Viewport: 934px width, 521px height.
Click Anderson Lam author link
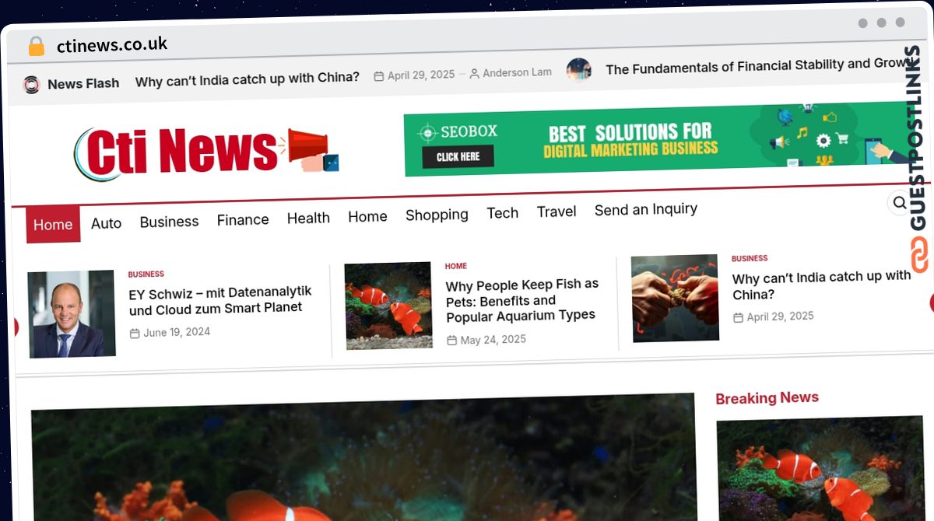coord(517,73)
